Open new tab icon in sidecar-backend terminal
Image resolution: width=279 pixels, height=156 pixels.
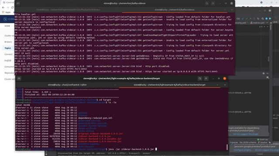pos(19,78)
